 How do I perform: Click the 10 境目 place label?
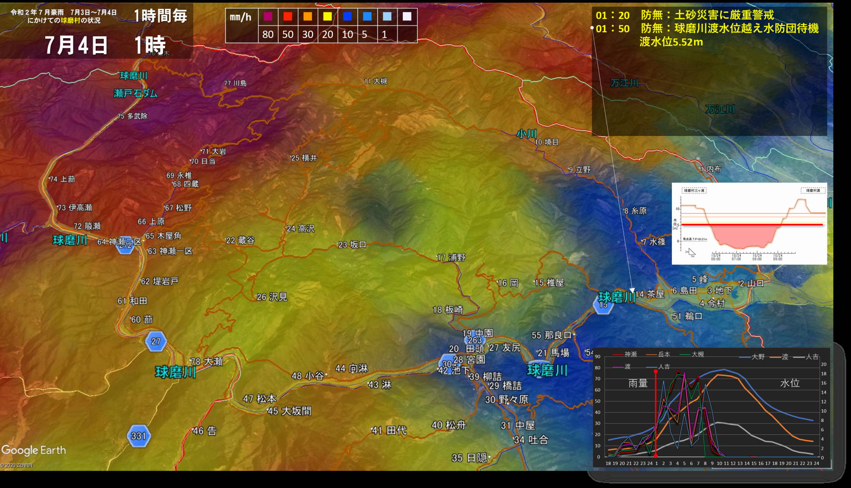[x=547, y=142]
